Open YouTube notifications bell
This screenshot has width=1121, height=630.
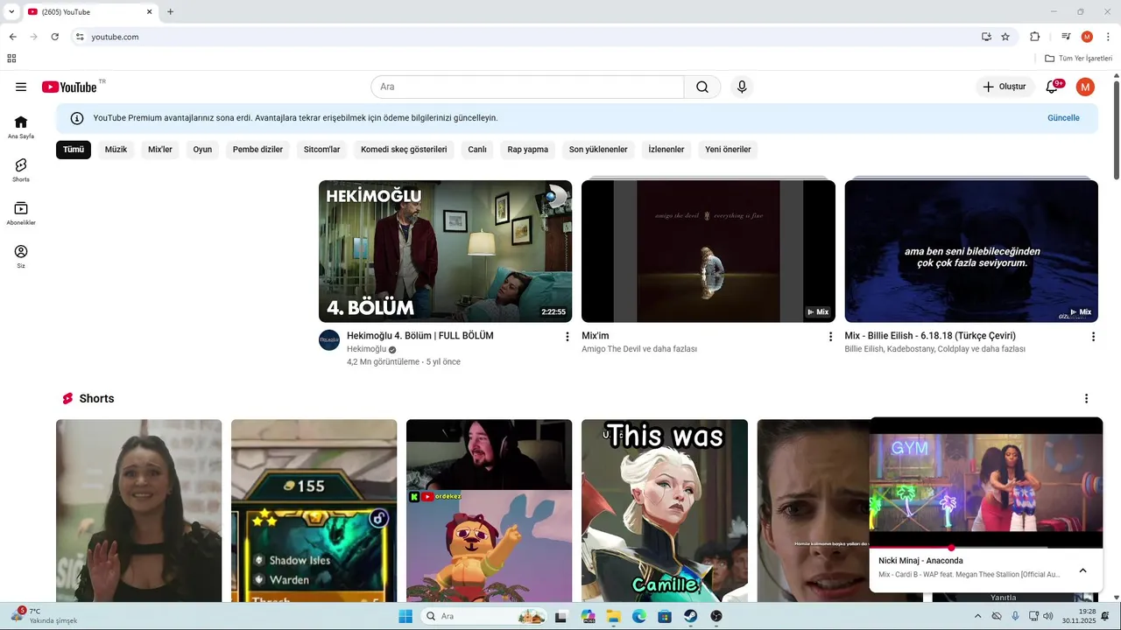pos(1053,87)
